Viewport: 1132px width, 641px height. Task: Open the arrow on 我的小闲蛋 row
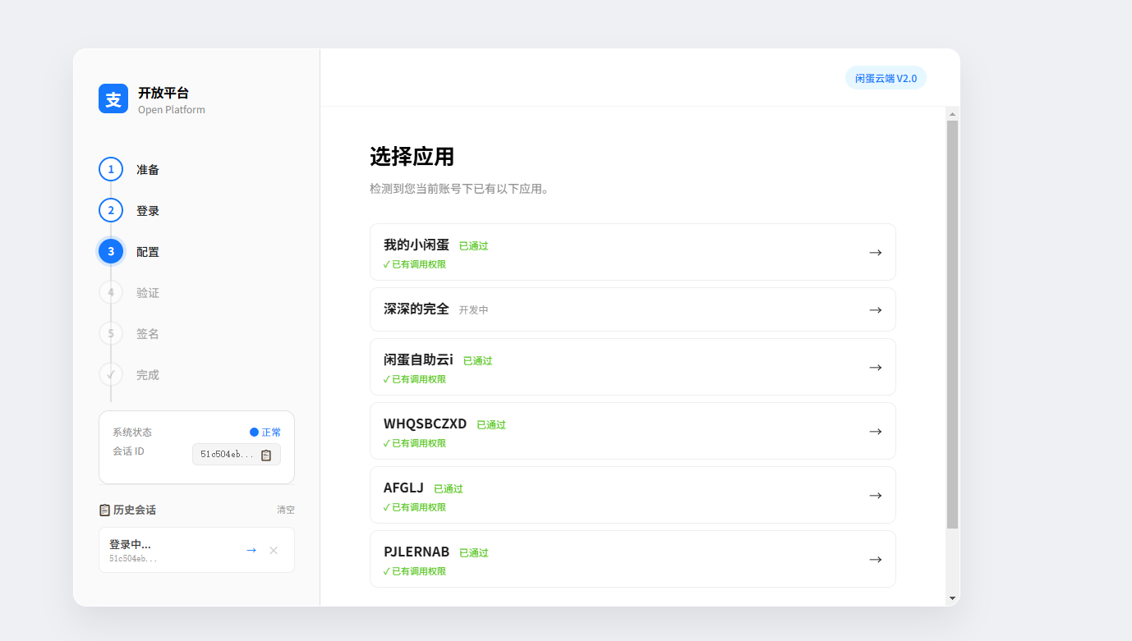click(x=876, y=252)
